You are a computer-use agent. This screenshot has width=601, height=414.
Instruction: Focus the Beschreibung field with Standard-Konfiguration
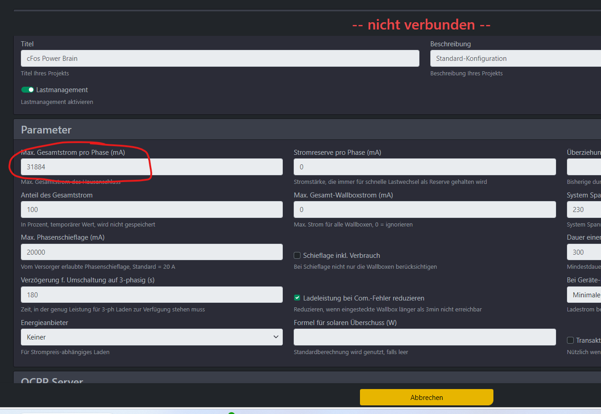tap(515, 59)
